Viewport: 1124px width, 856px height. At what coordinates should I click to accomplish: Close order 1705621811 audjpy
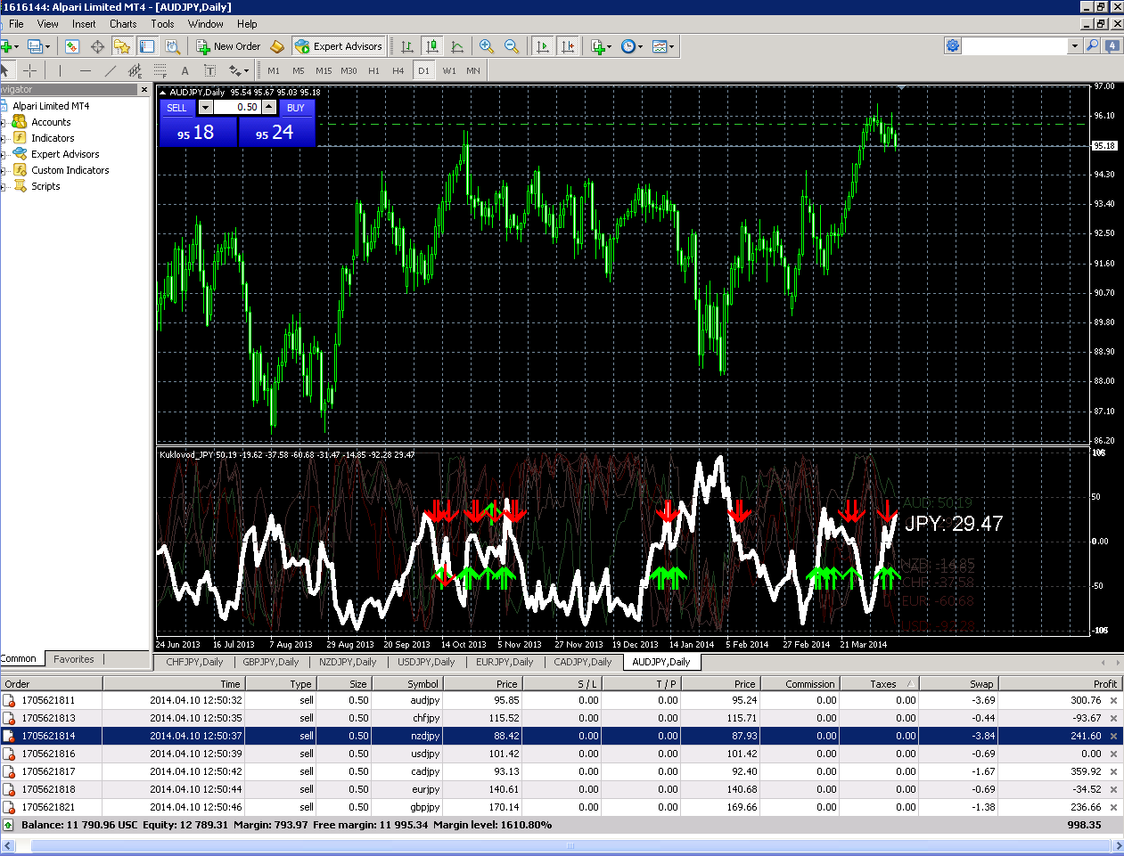click(x=1113, y=700)
